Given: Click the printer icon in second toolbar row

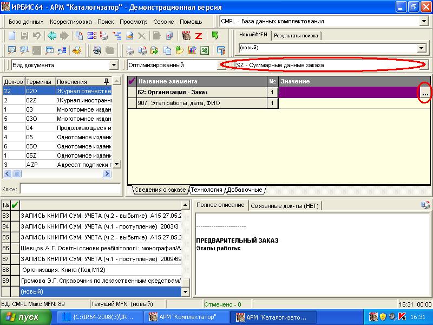Looking at the screenshot, I should [x=130, y=50].
